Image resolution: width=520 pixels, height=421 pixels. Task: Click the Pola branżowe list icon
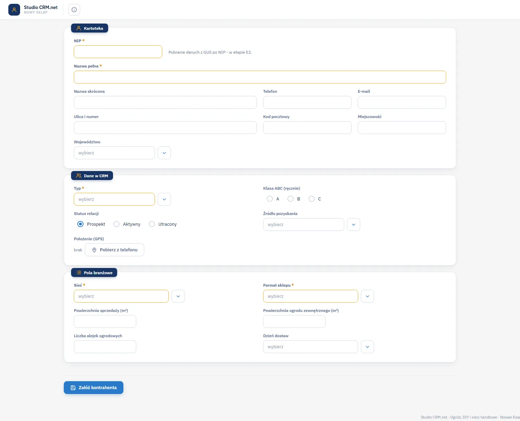point(79,273)
